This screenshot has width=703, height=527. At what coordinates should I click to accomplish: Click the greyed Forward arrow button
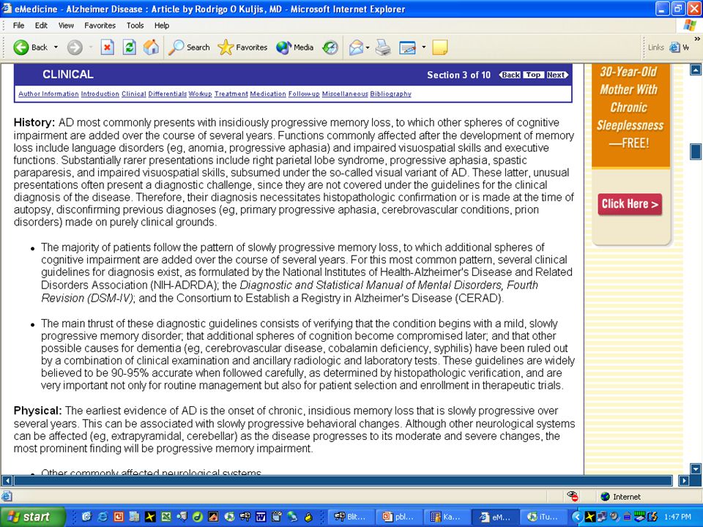point(75,47)
